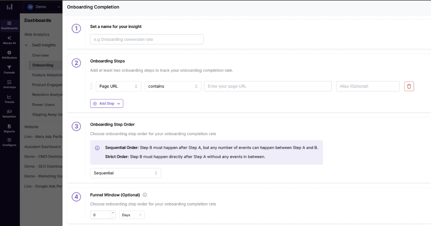Open Power Users dashboard item
Viewport: 431px width, 226px height.
pyautogui.click(x=43, y=105)
